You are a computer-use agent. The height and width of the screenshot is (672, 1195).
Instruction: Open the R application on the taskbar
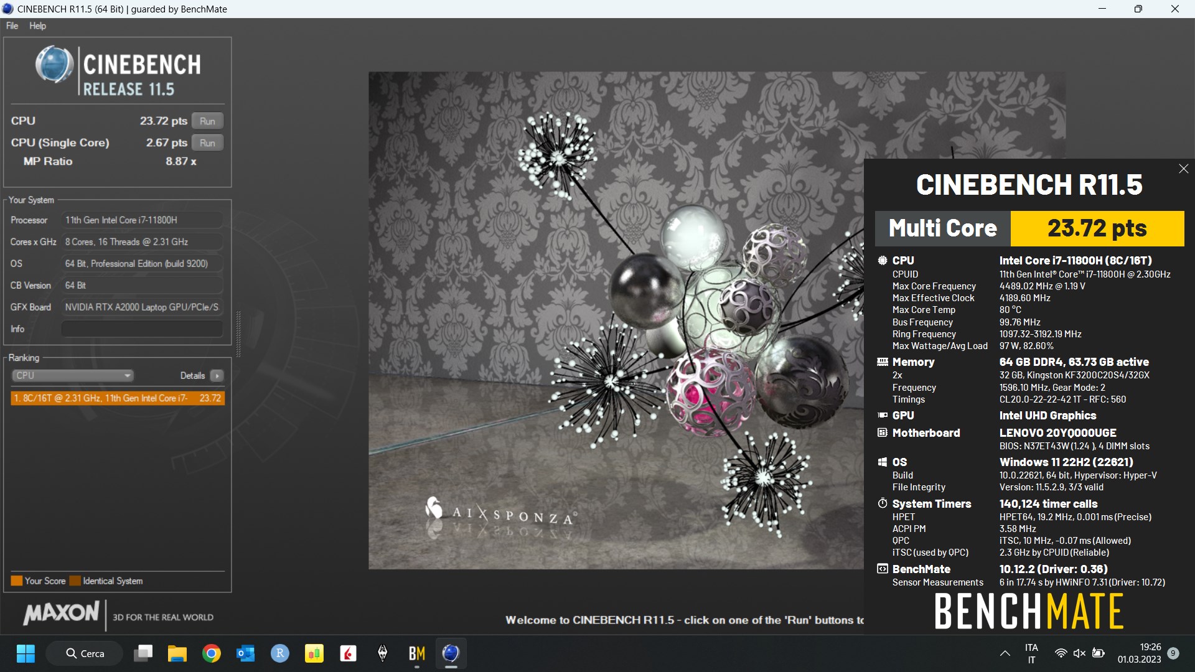tap(280, 653)
